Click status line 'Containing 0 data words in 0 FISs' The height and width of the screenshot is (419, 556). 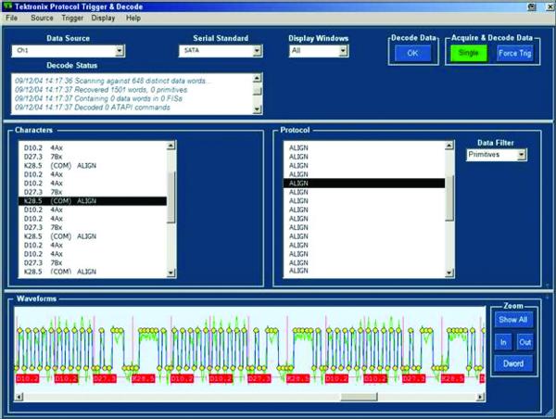pos(98,98)
